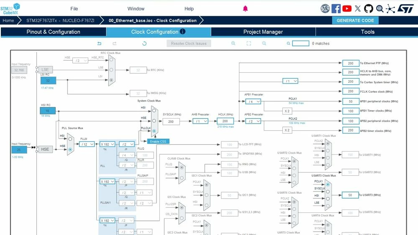
Task: Click the APB1 peripheral clocks 50 value box
Action: pos(351,101)
